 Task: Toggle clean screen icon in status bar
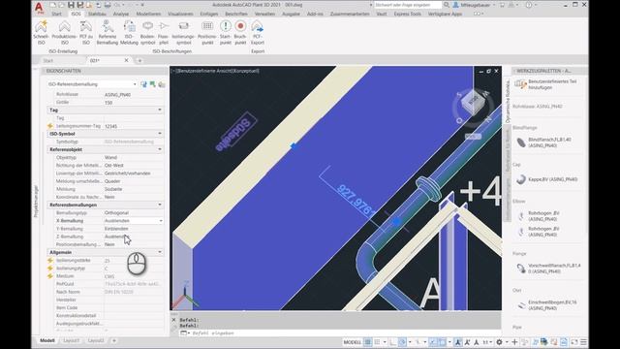(573, 342)
